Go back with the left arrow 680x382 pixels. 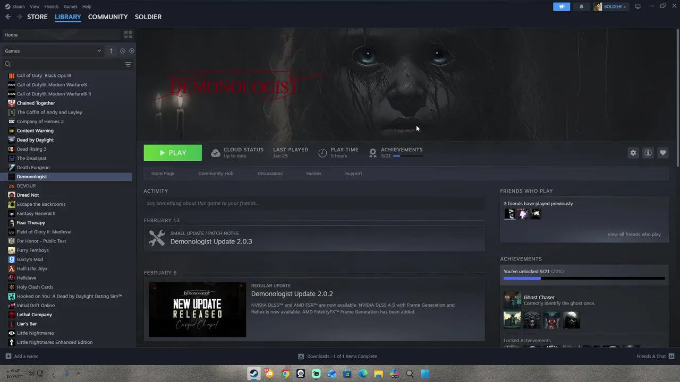pos(8,17)
